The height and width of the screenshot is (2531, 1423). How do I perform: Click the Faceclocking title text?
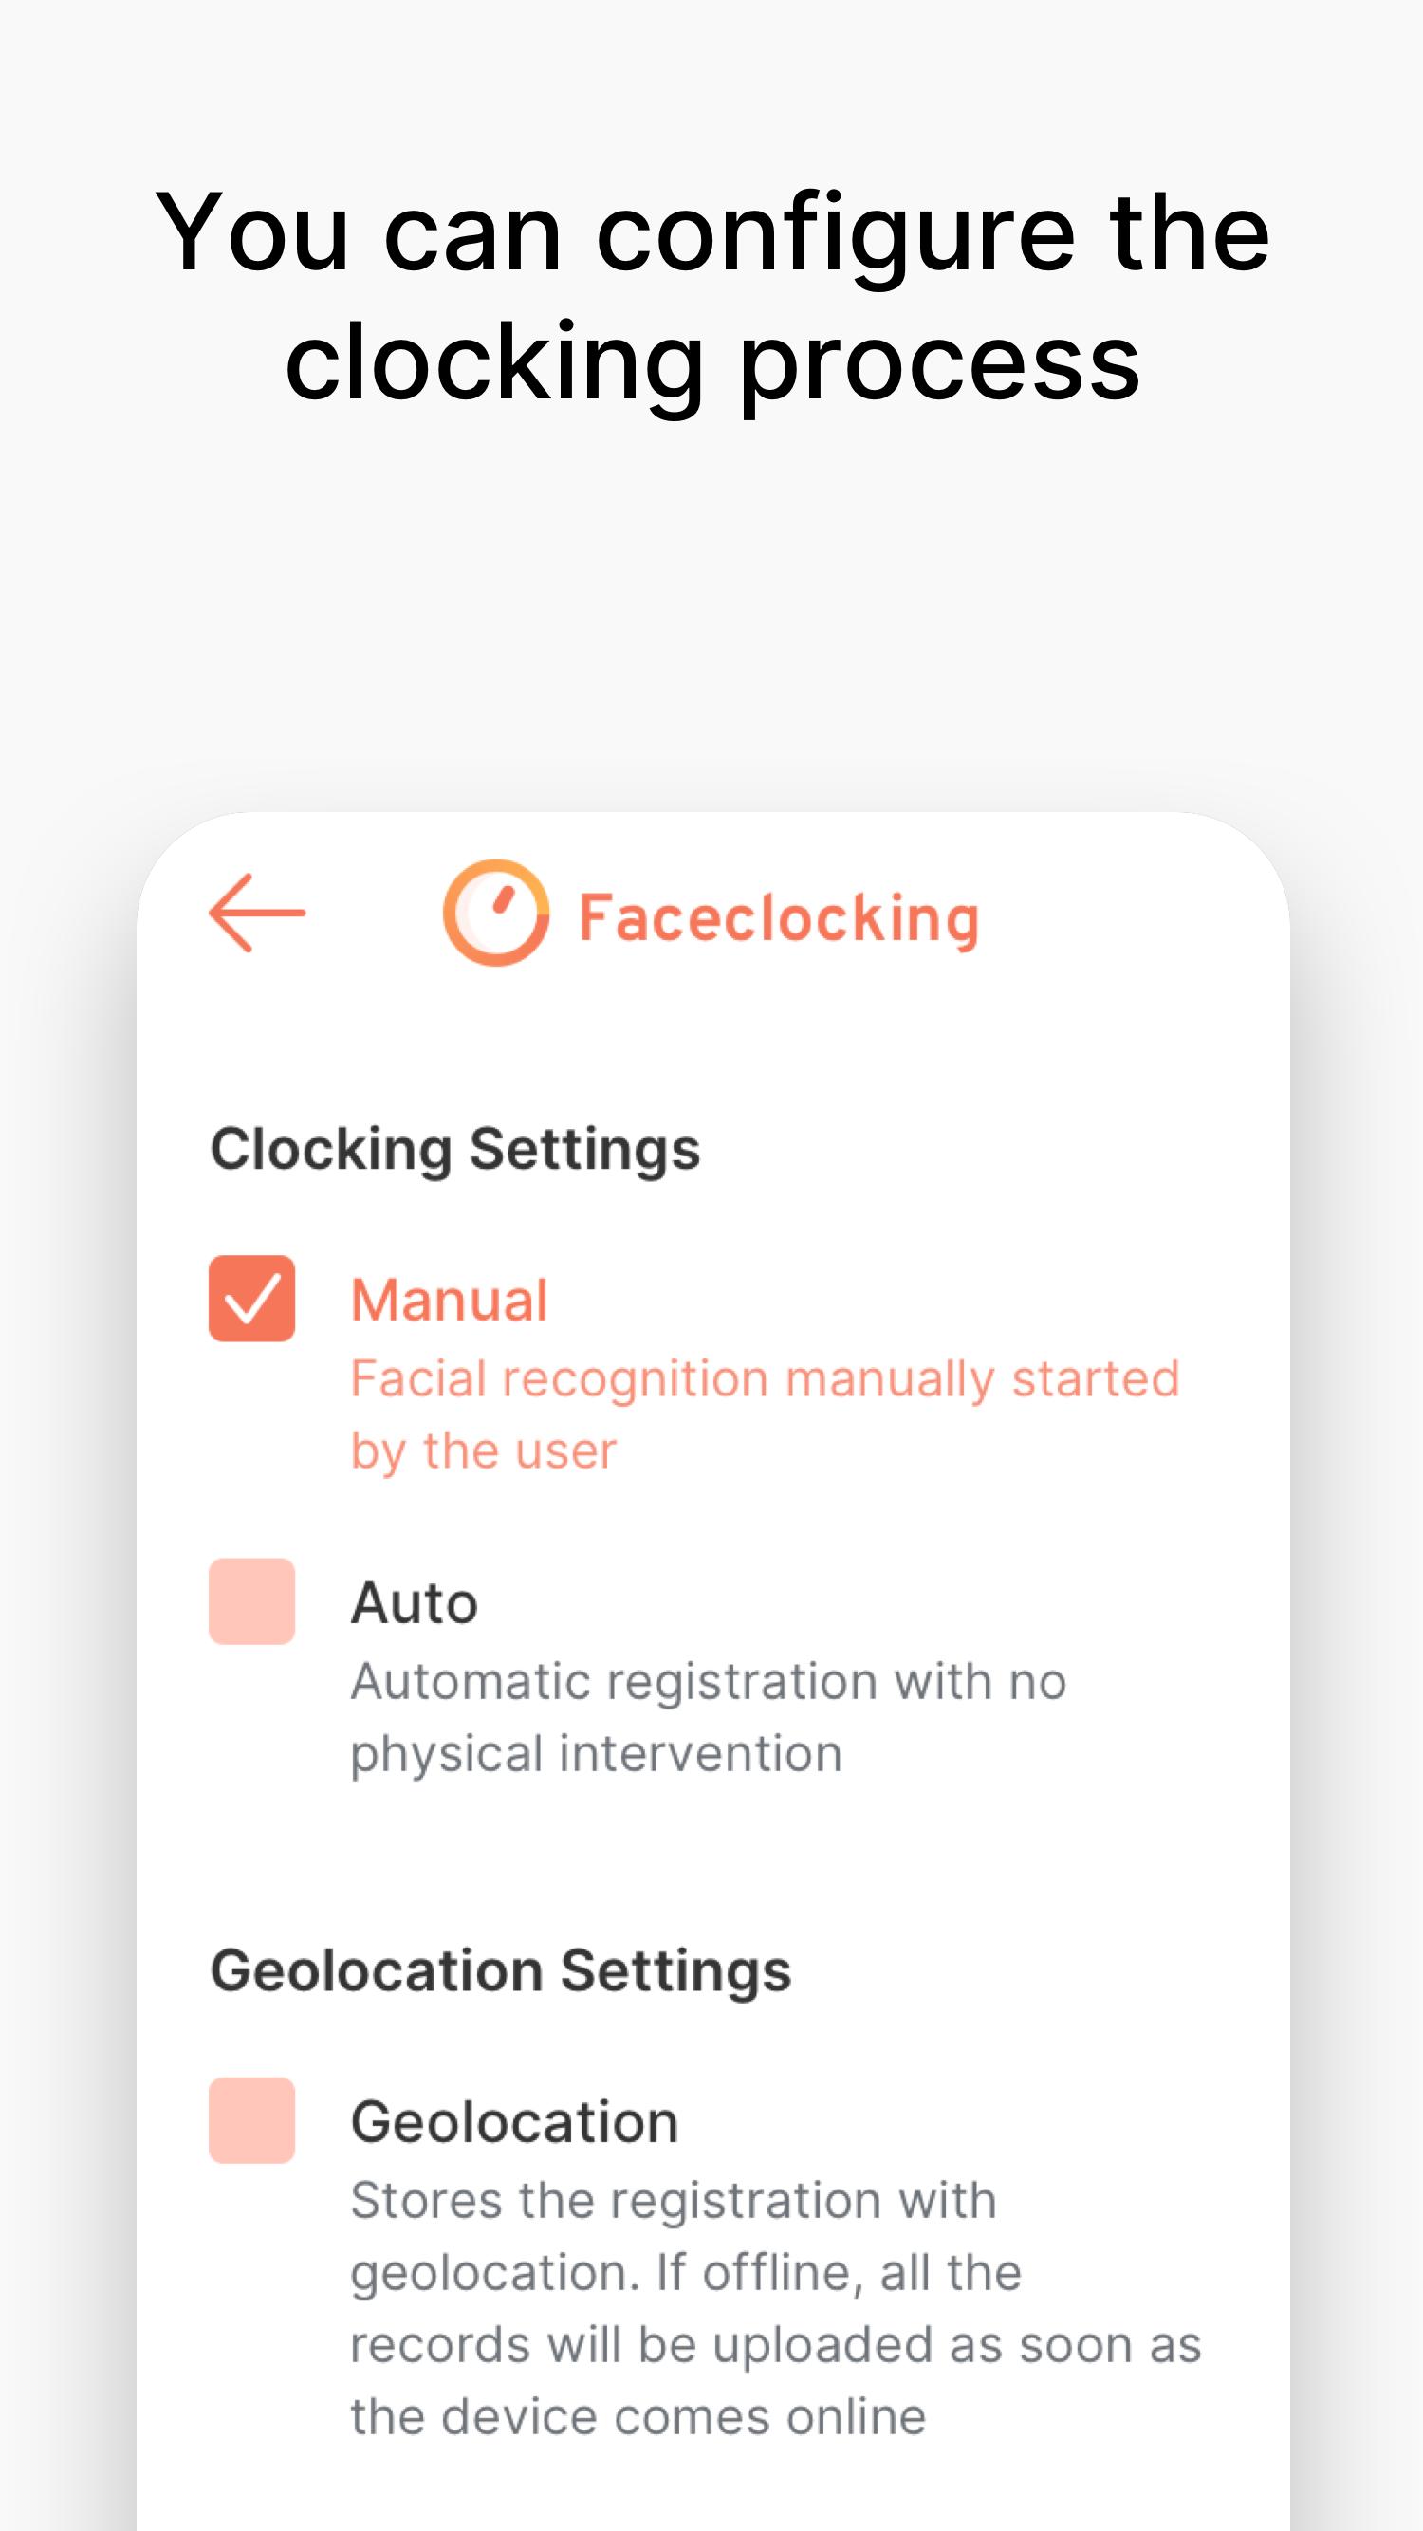pyautogui.click(x=778, y=917)
